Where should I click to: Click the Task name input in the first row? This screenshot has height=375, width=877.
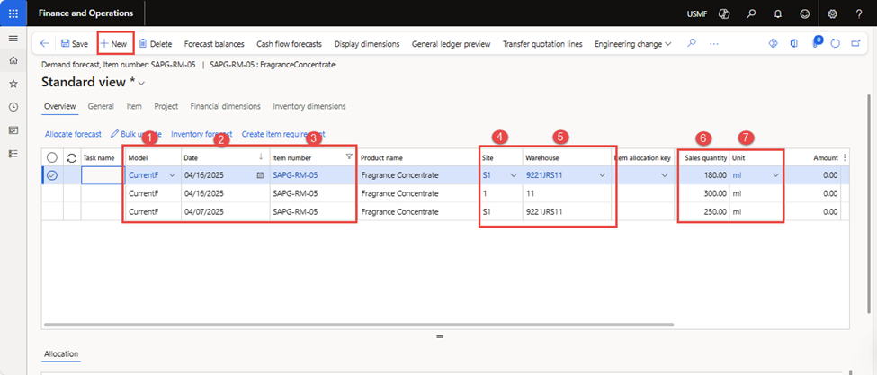click(x=102, y=175)
